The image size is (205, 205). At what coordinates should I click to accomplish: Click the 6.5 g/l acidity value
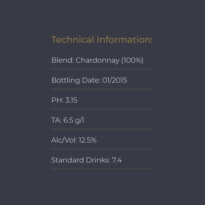74,120
